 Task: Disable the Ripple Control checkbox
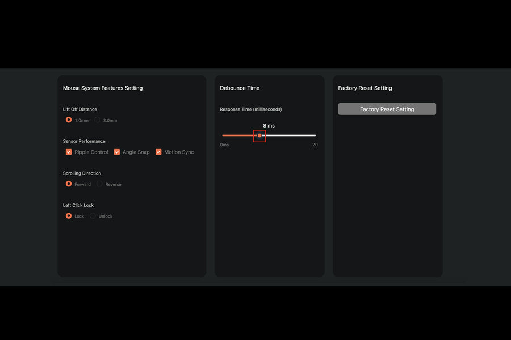click(69, 152)
